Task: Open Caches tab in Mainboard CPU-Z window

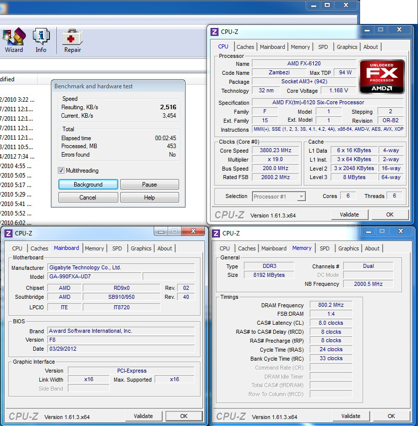Action: (x=39, y=248)
